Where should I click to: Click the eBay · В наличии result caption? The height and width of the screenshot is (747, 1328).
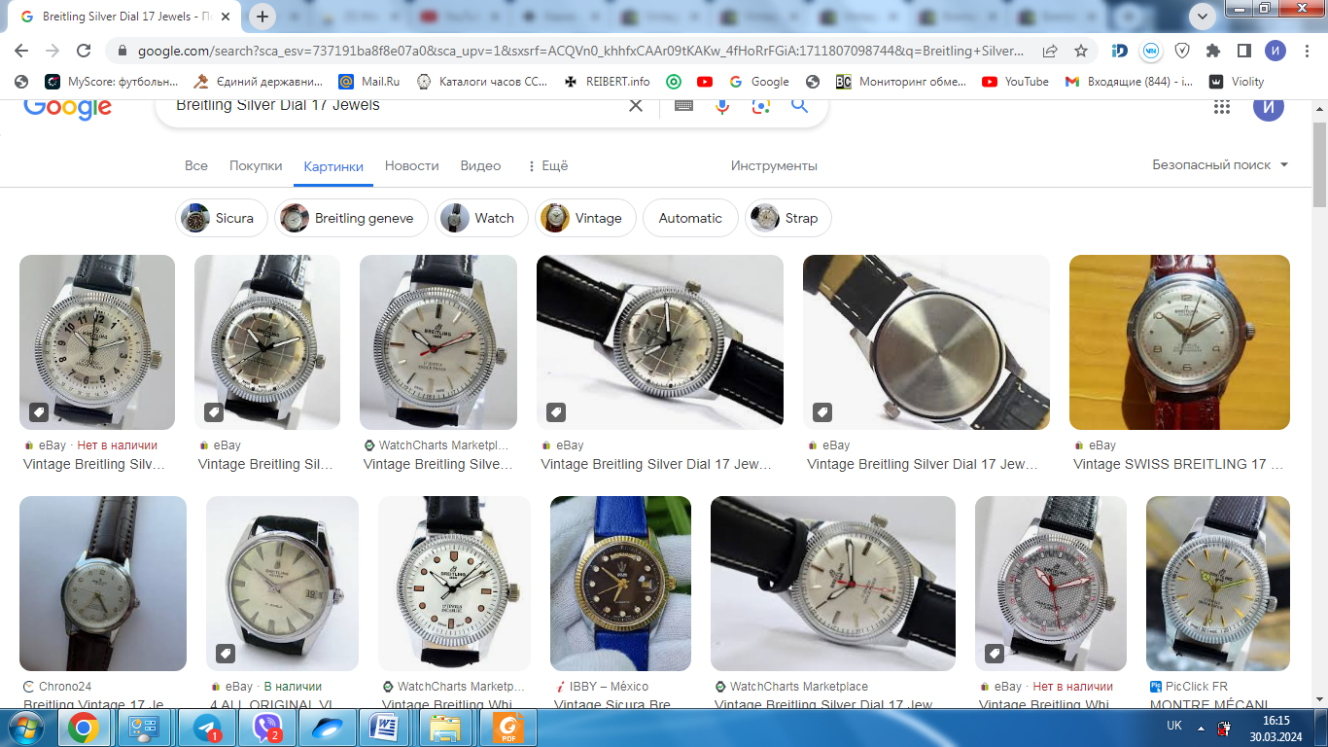pyautogui.click(x=266, y=687)
